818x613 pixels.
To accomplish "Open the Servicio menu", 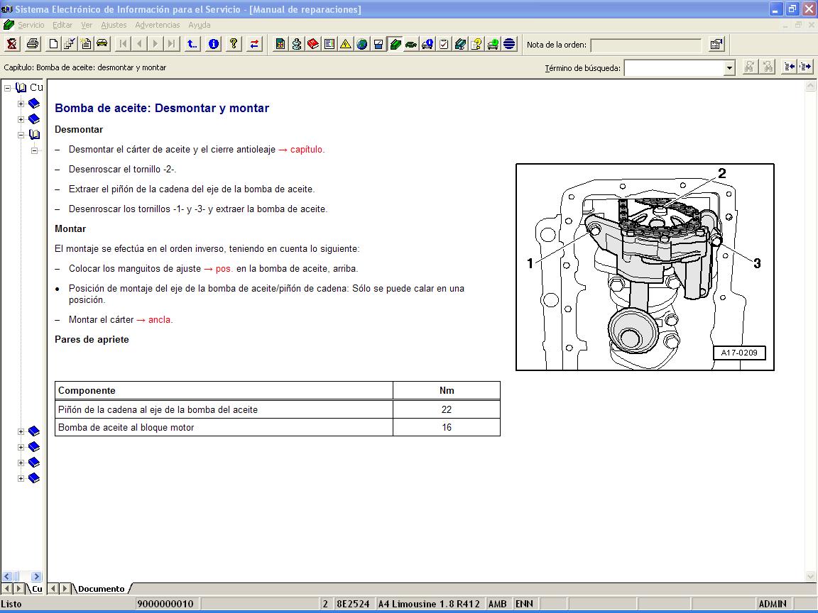I will [x=31, y=25].
